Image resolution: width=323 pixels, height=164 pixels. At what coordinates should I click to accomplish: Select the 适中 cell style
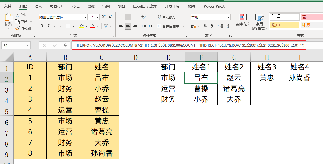pos(284,25)
